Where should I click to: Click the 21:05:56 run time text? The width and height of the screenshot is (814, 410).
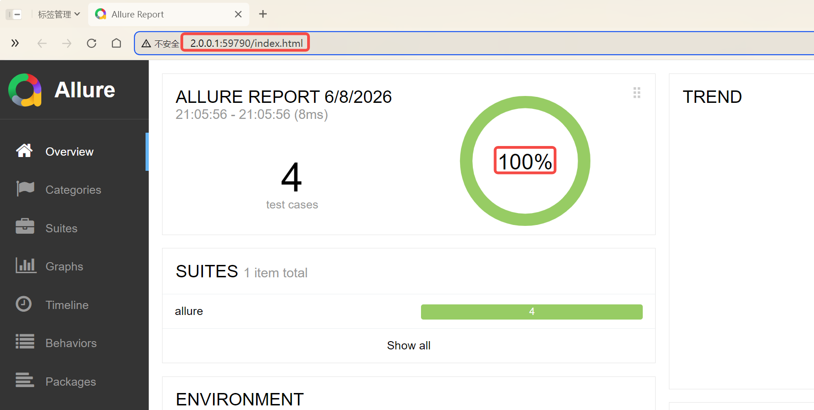[252, 114]
